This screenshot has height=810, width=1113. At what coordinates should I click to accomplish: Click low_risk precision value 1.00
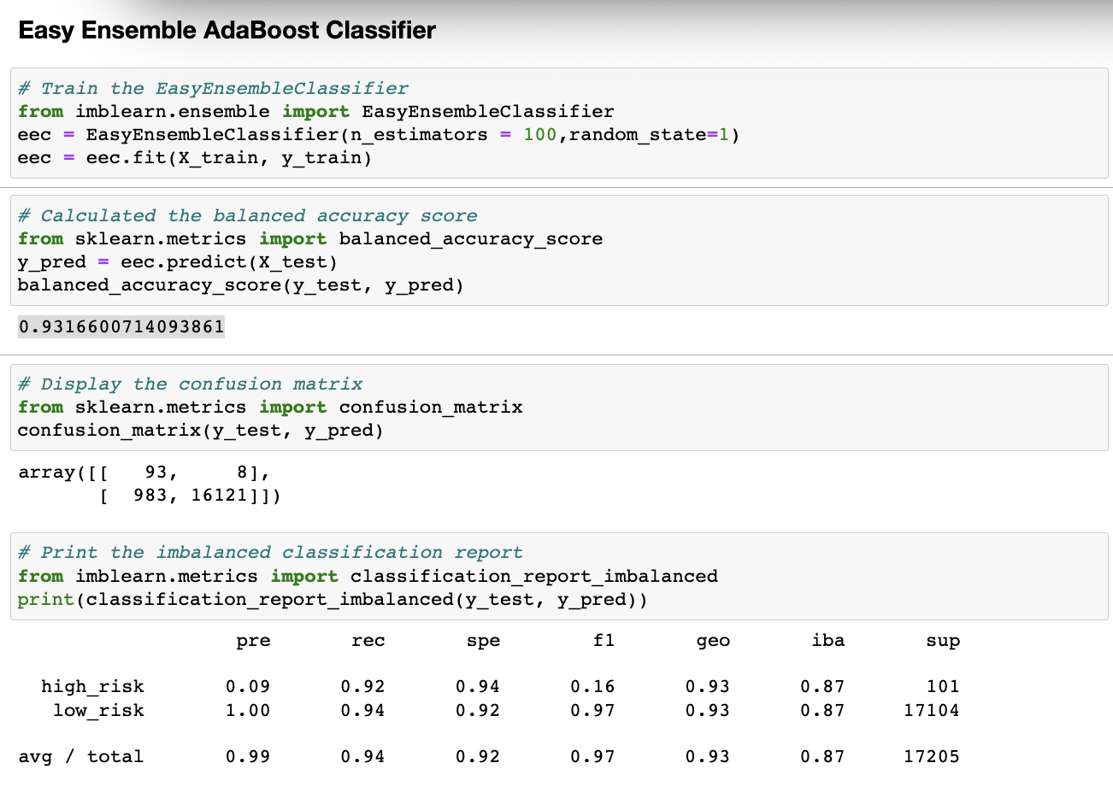click(x=248, y=711)
